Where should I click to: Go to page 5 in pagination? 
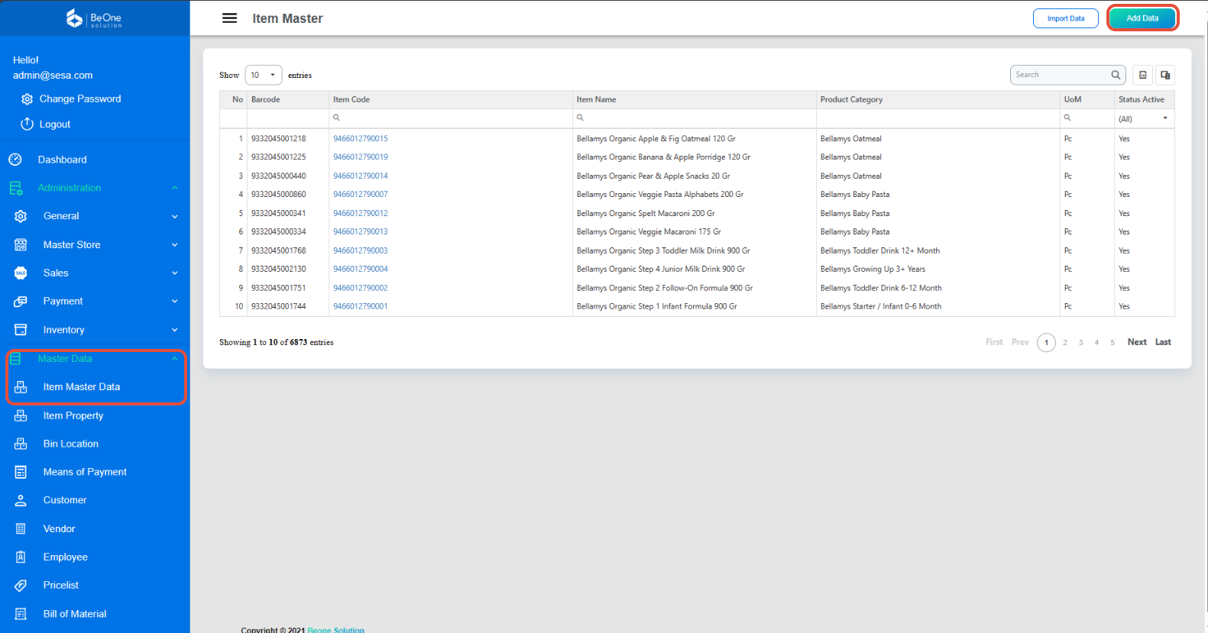pyautogui.click(x=1112, y=343)
